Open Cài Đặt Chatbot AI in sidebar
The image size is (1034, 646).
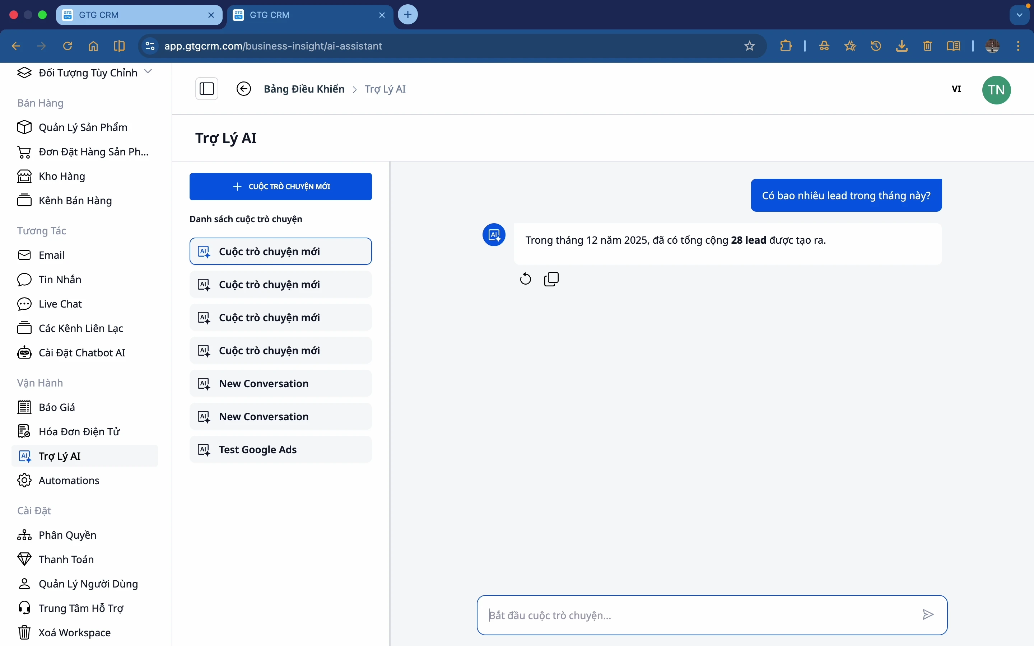[x=81, y=353]
